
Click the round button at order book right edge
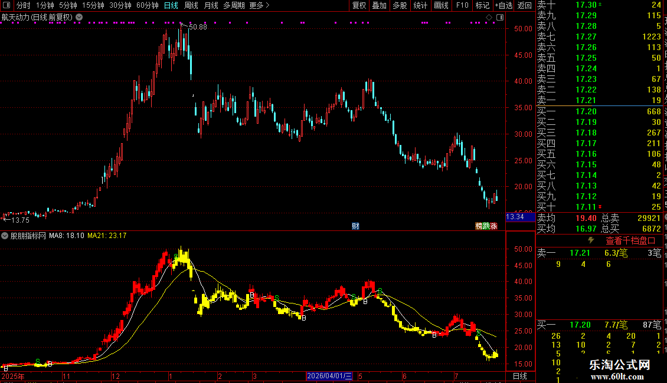(665, 217)
